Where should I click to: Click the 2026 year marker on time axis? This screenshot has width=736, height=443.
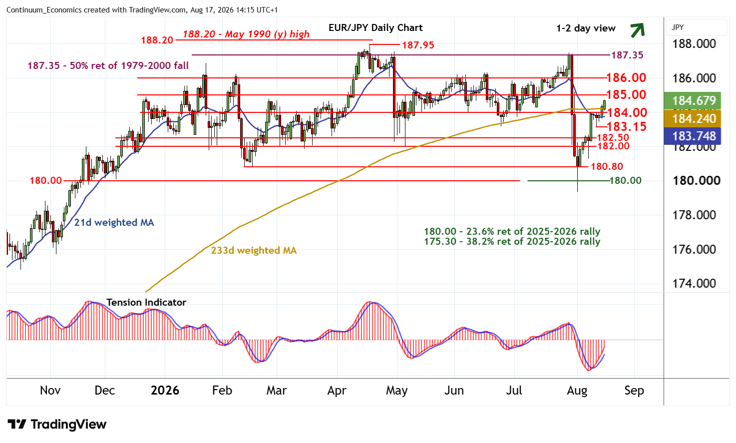[165, 391]
